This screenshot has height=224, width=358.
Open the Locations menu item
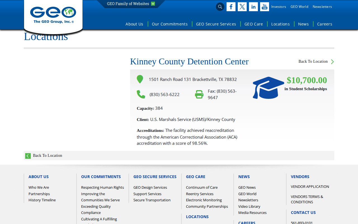pyautogui.click(x=281, y=24)
